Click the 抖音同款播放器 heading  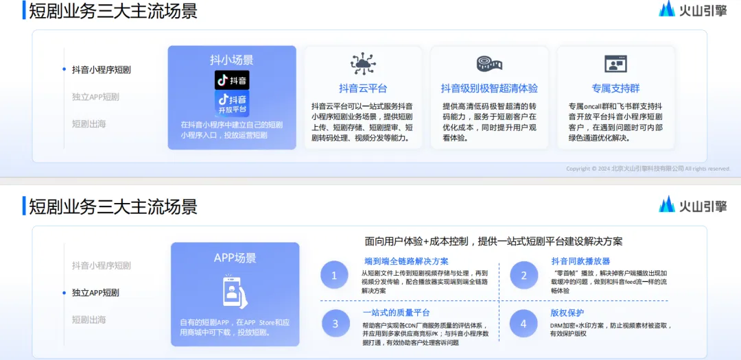coord(580,261)
